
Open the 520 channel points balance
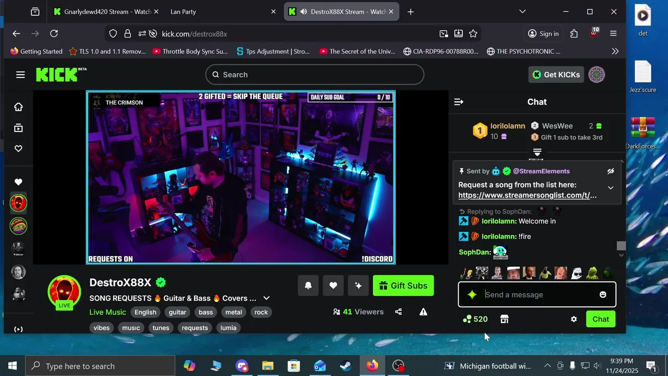(x=475, y=319)
